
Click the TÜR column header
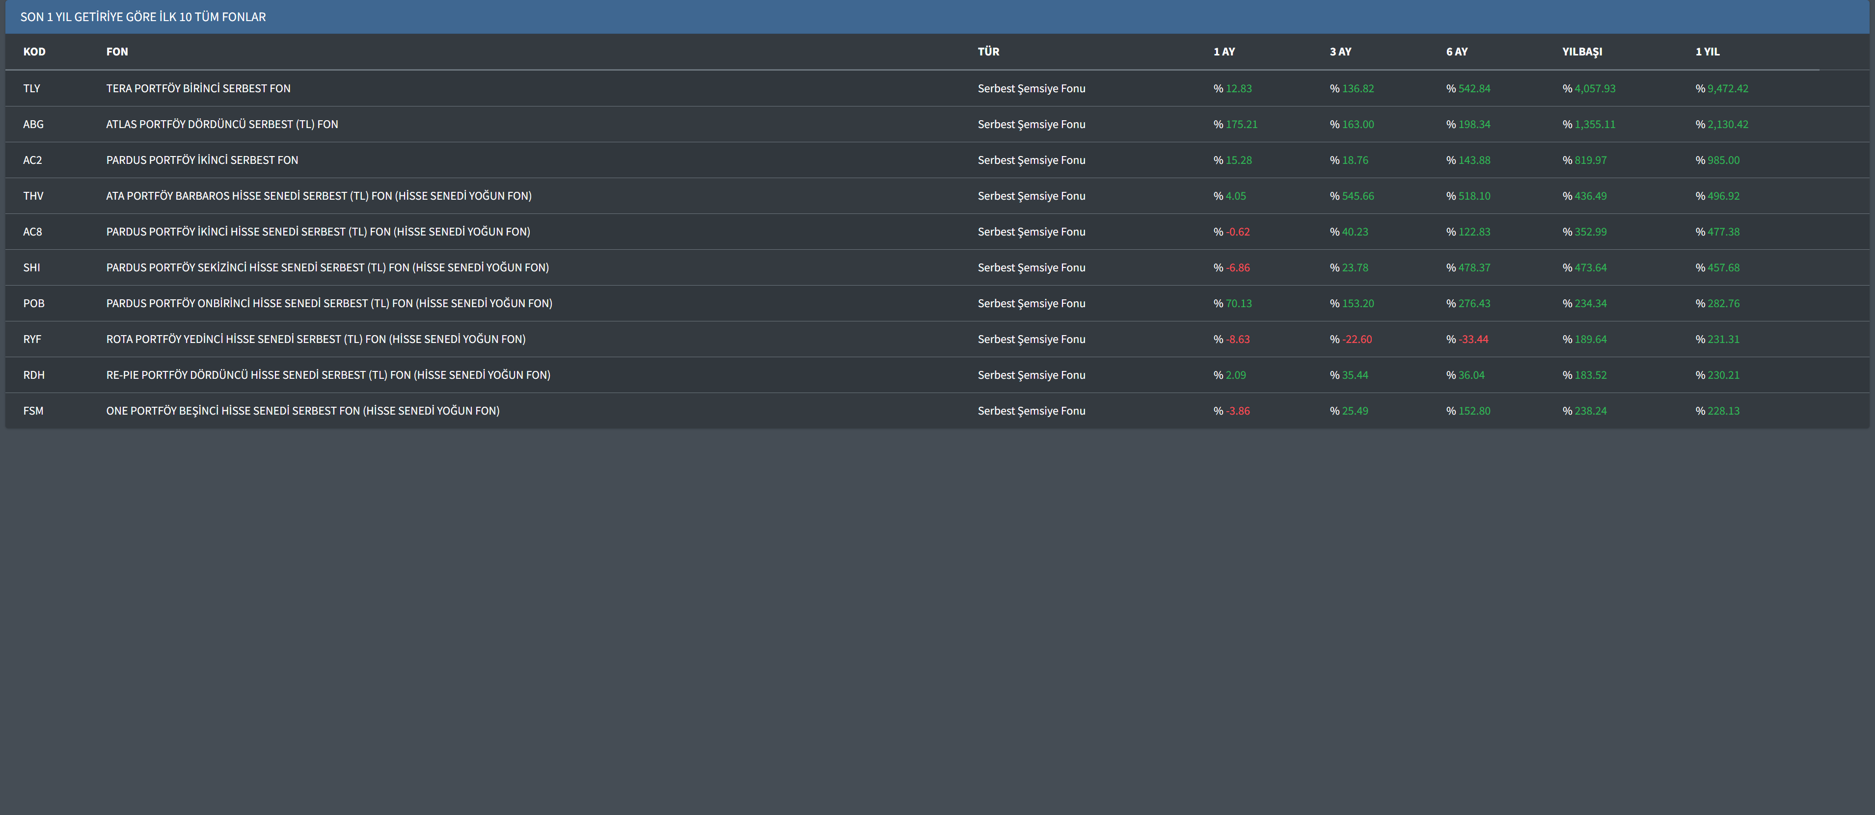click(988, 52)
